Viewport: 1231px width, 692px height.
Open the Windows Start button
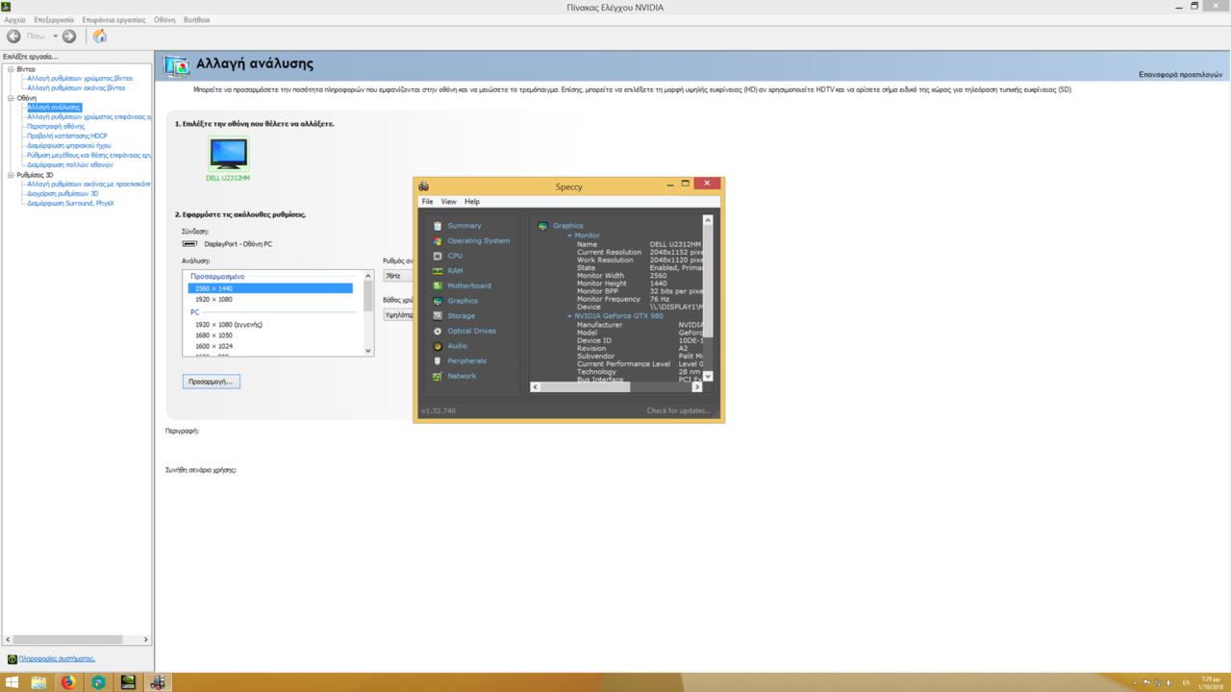[x=13, y=682]
